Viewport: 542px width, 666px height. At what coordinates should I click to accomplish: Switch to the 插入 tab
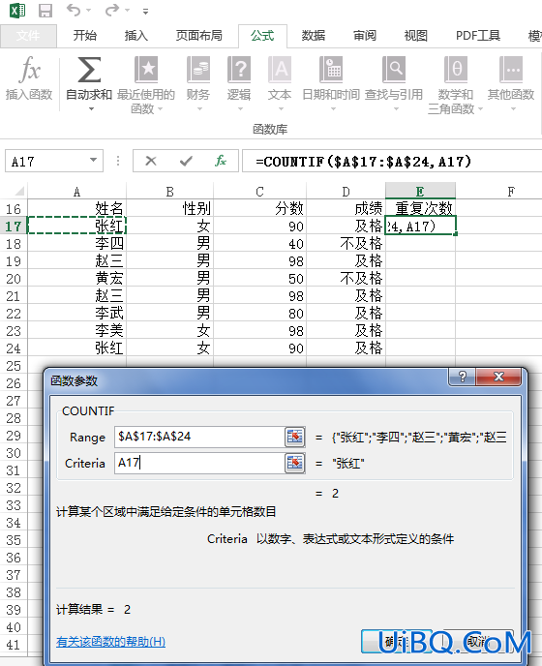coord(135,36)
